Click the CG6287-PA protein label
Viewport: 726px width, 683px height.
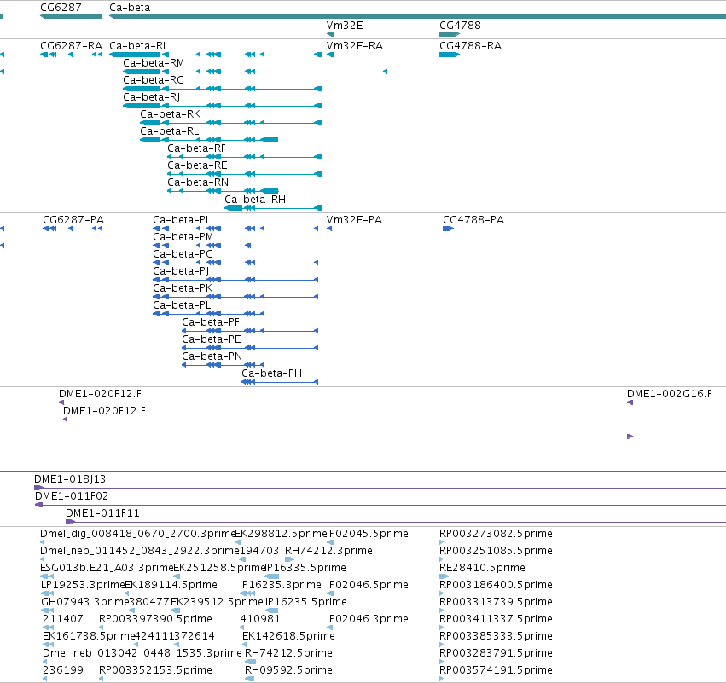[73, 220]
